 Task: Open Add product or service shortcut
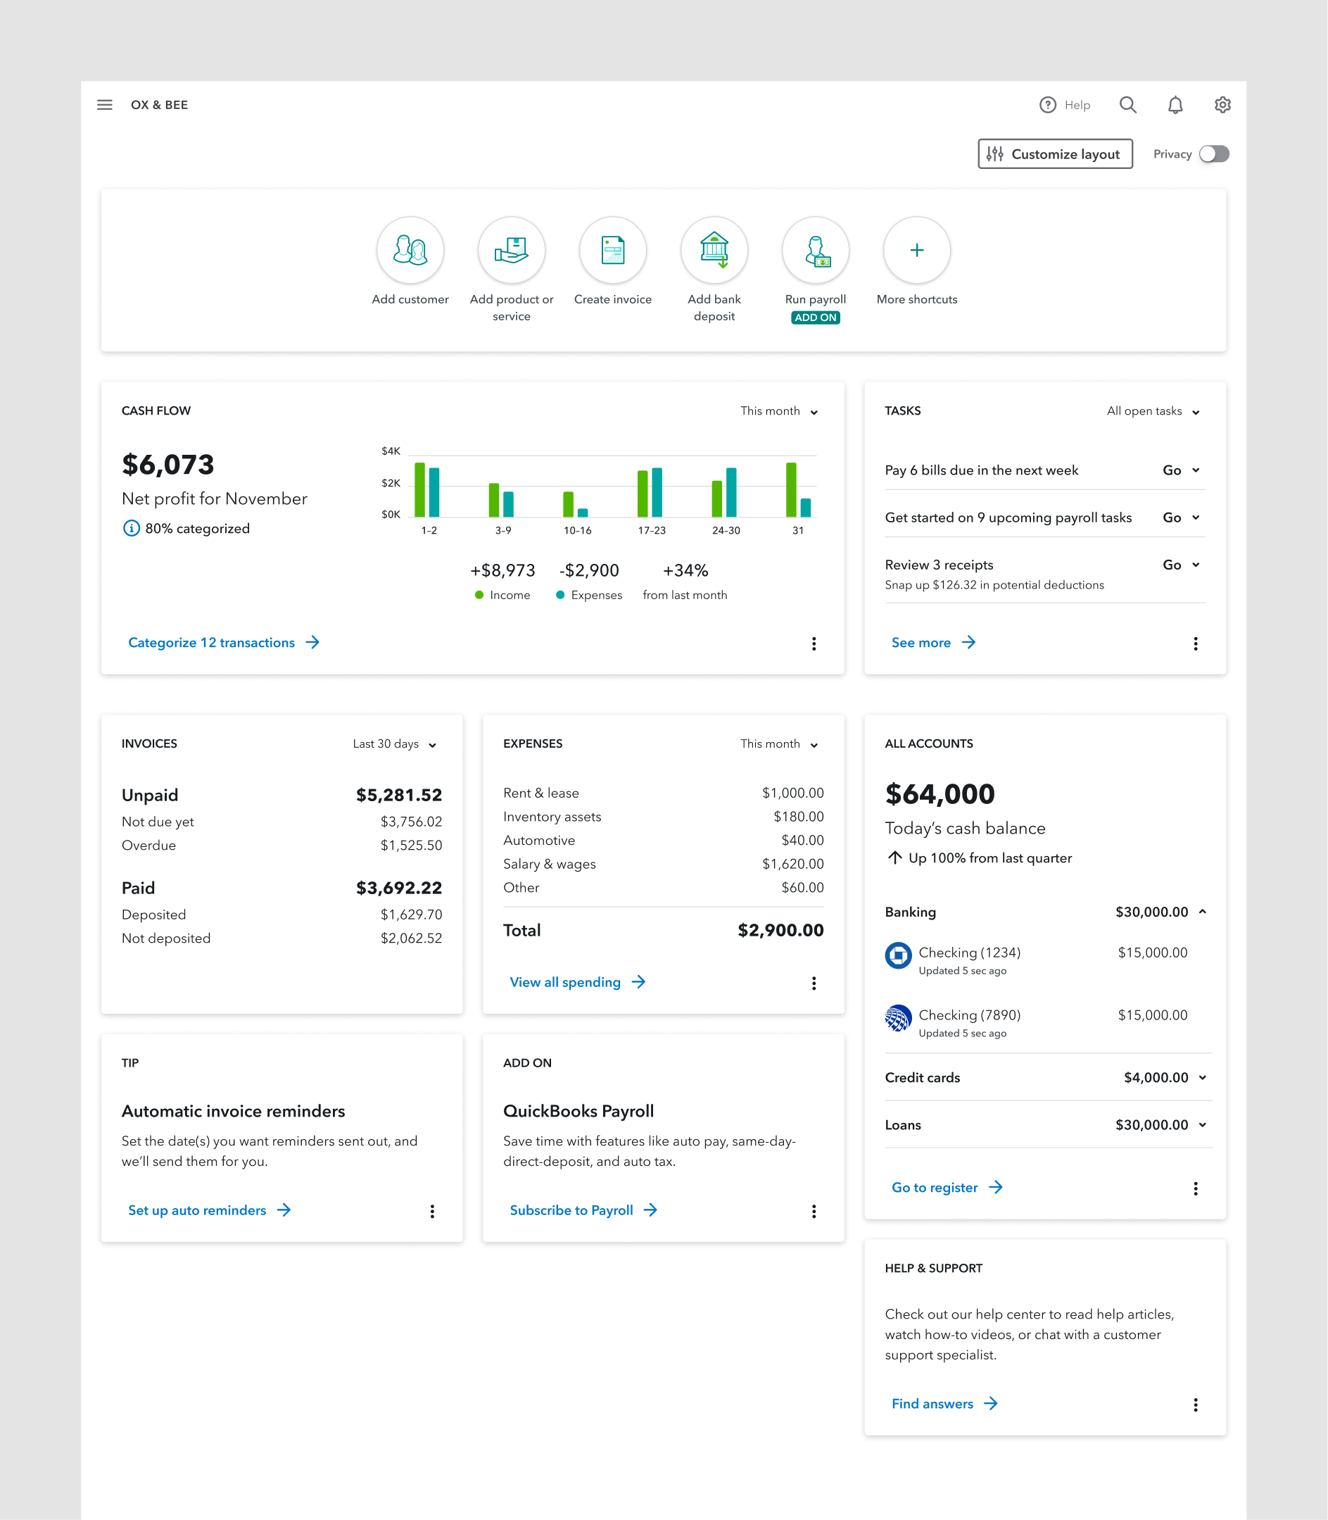(512, 250)
